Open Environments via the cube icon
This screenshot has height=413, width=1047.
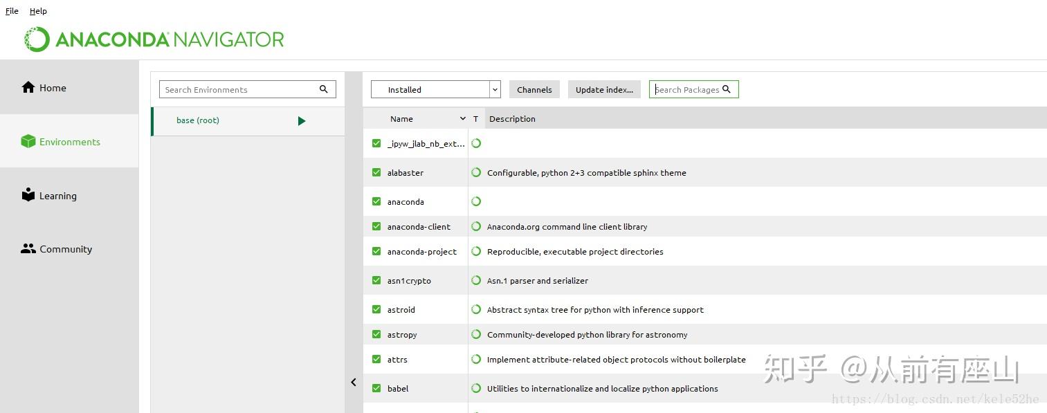pos(28,142)
